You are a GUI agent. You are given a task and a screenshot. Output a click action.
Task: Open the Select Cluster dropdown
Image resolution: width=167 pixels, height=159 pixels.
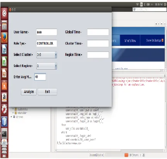pos(47,55)
